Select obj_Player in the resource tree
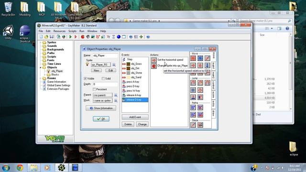306x172 pixels. point(57,71)
